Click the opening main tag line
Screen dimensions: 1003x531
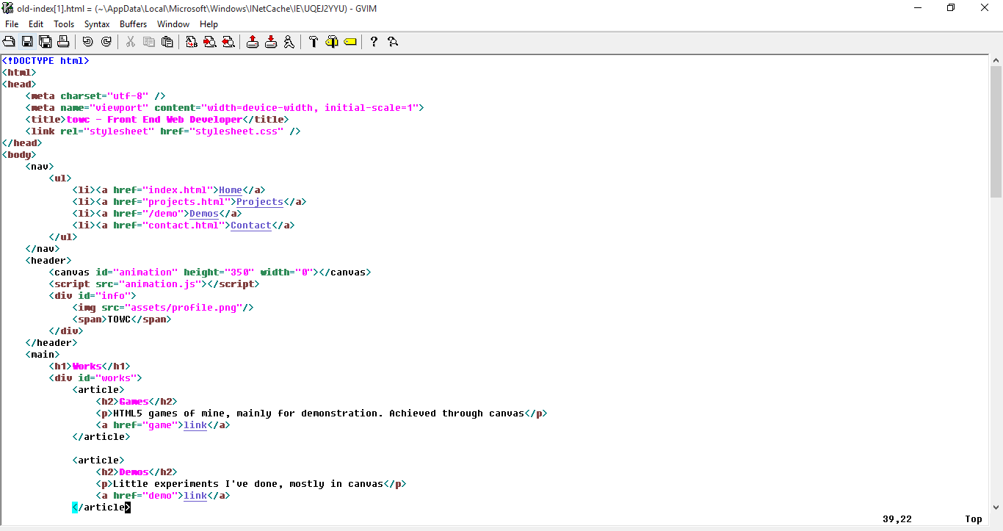coord(43,354)
